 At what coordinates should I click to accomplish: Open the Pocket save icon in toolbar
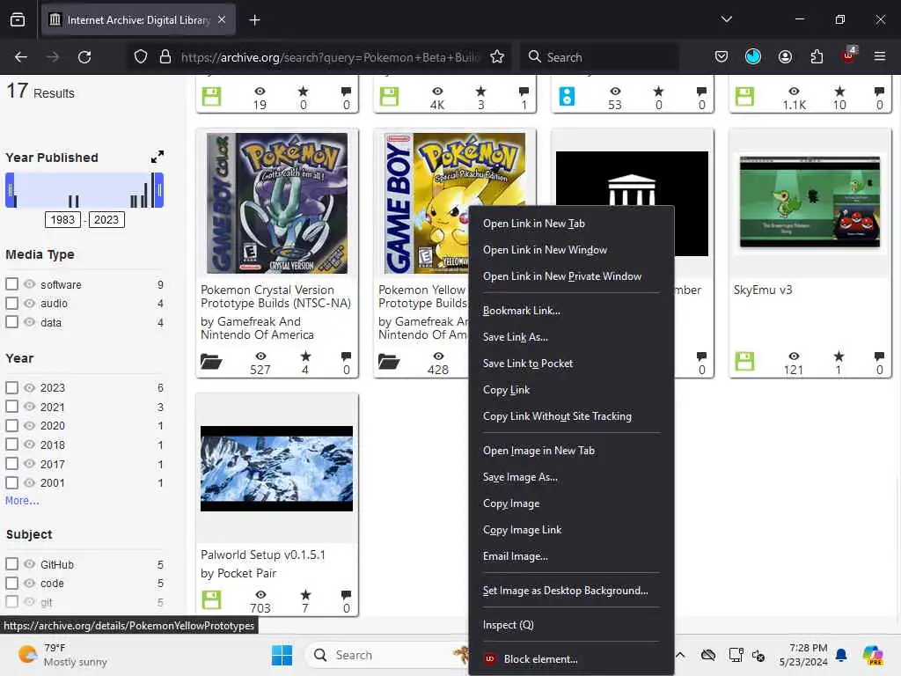click(722, 57)
